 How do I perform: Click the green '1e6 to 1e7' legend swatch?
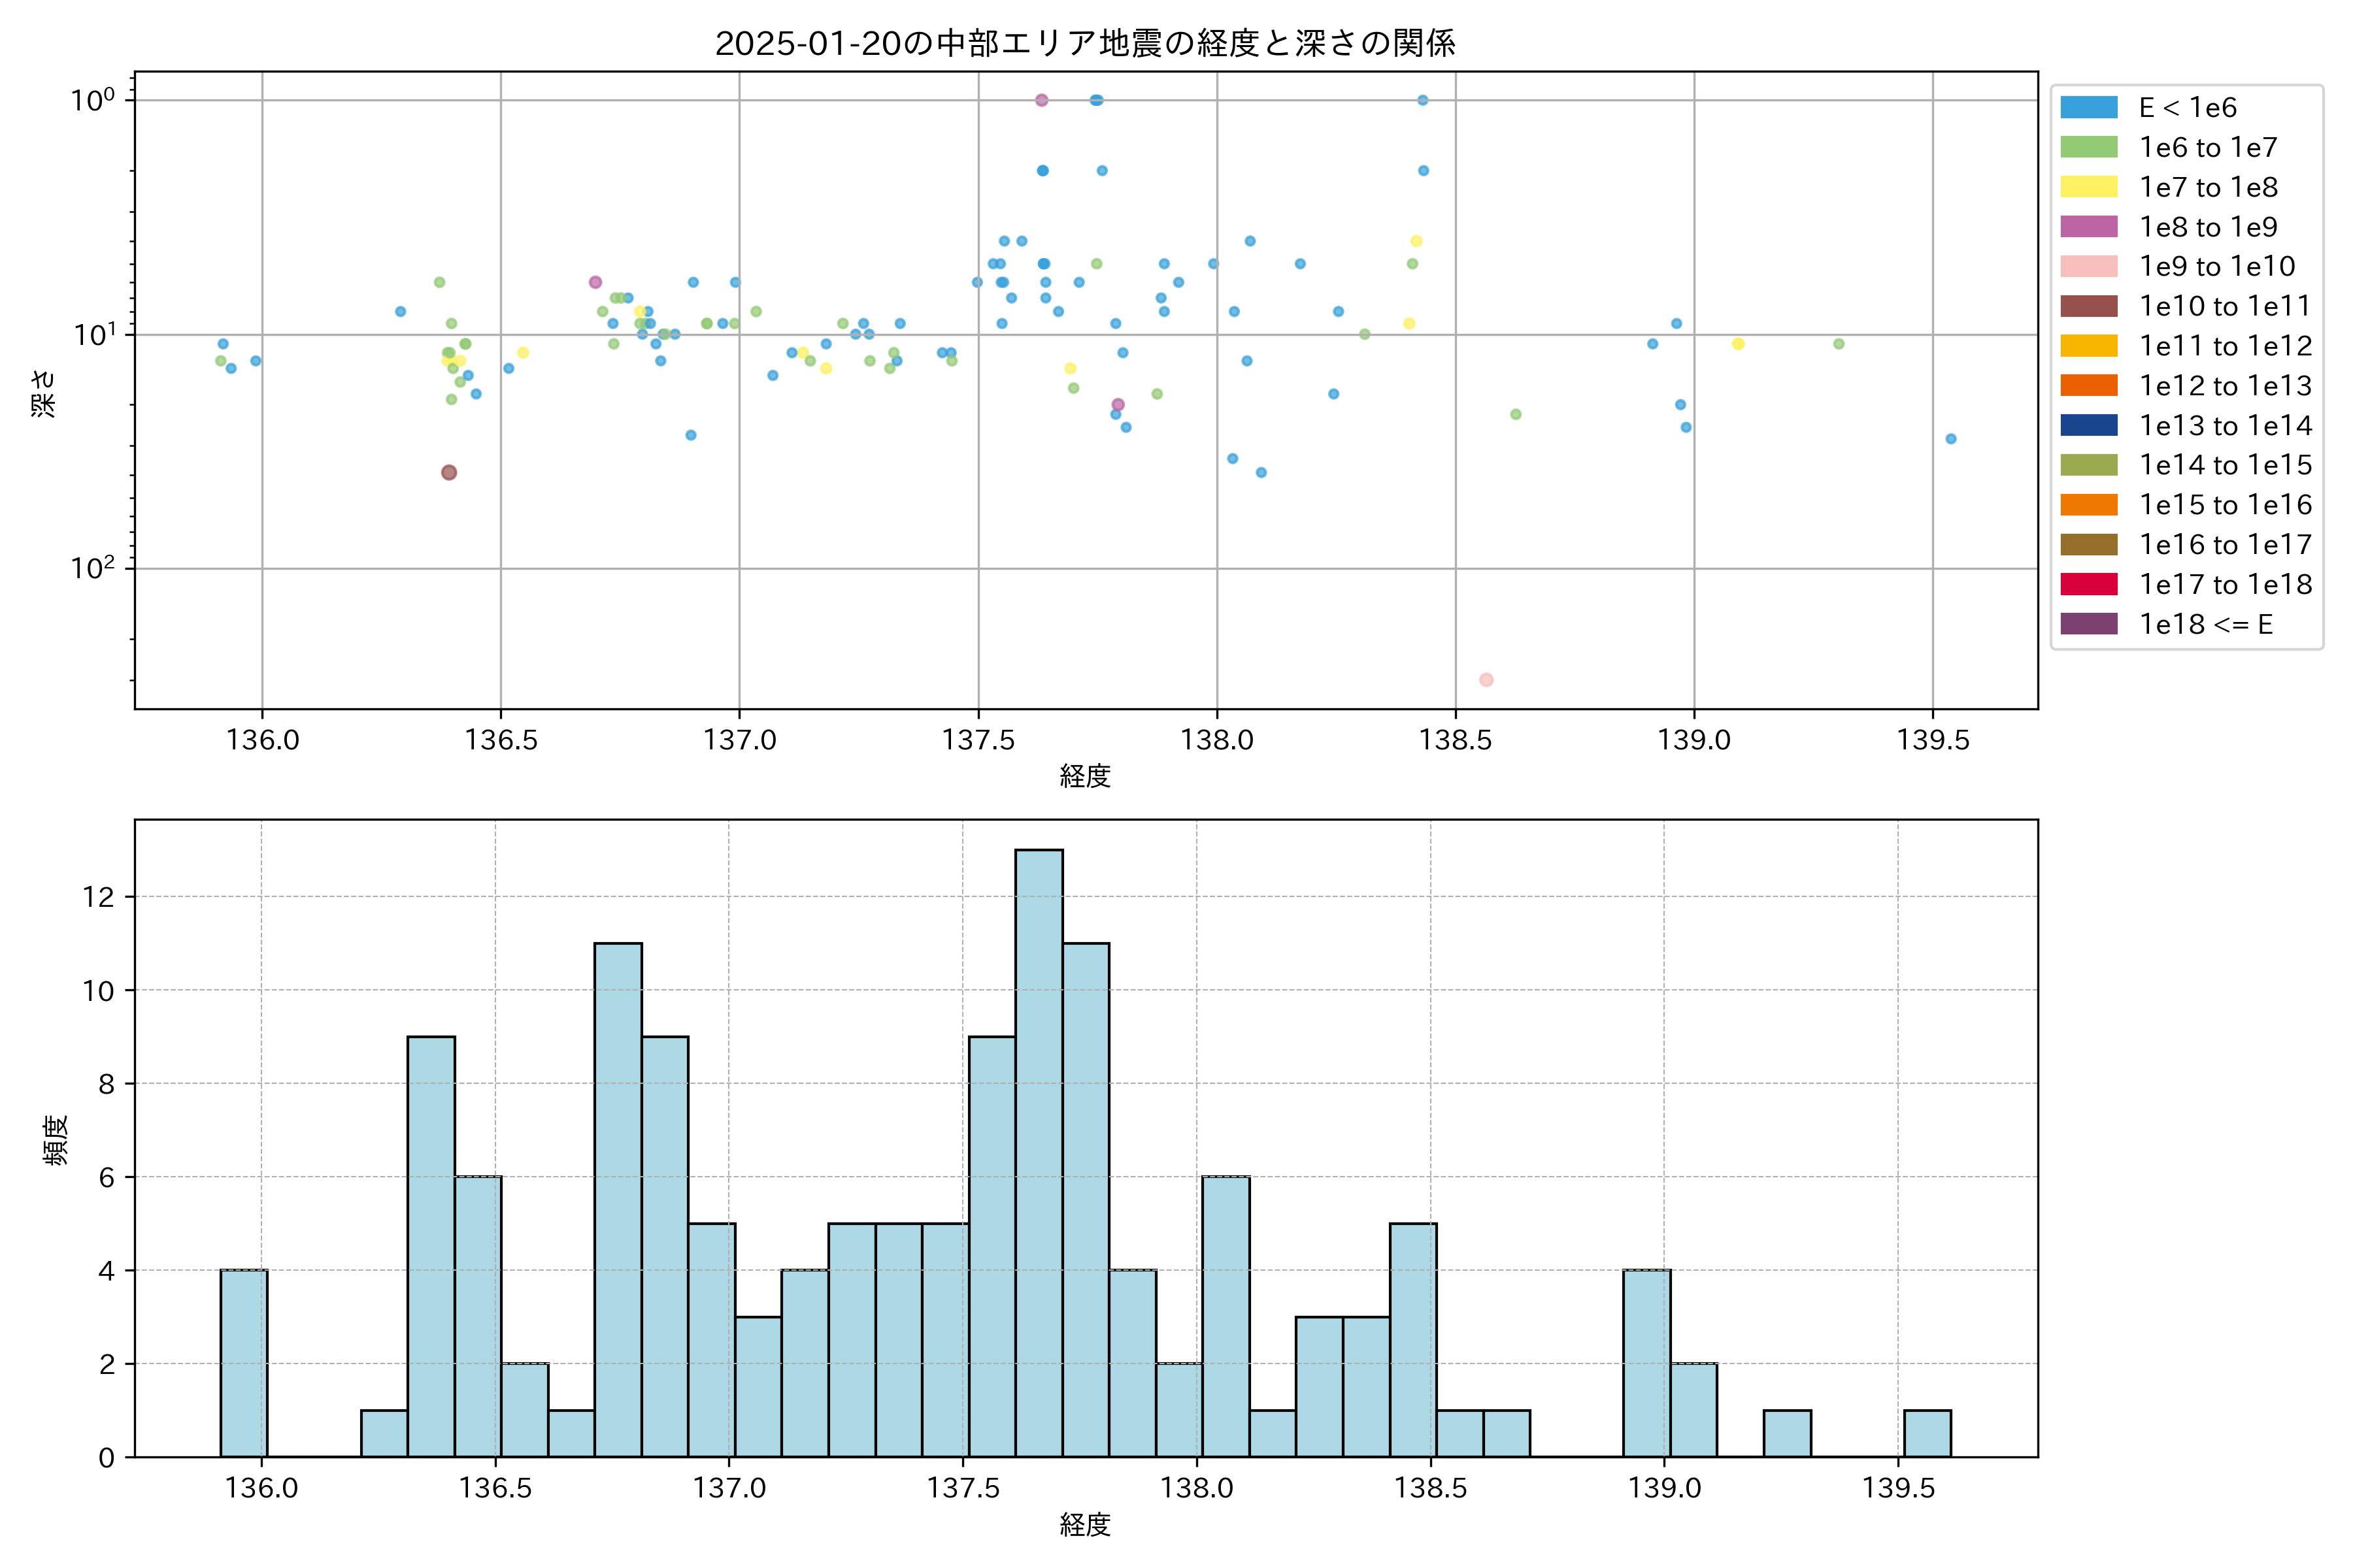(2089, 148)
